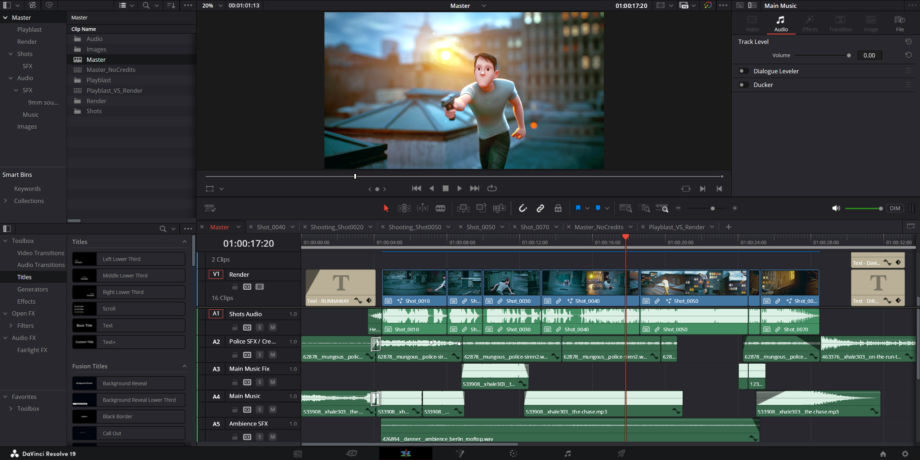Click the Text - RUNNAWAY title clip

pos(340,287)
